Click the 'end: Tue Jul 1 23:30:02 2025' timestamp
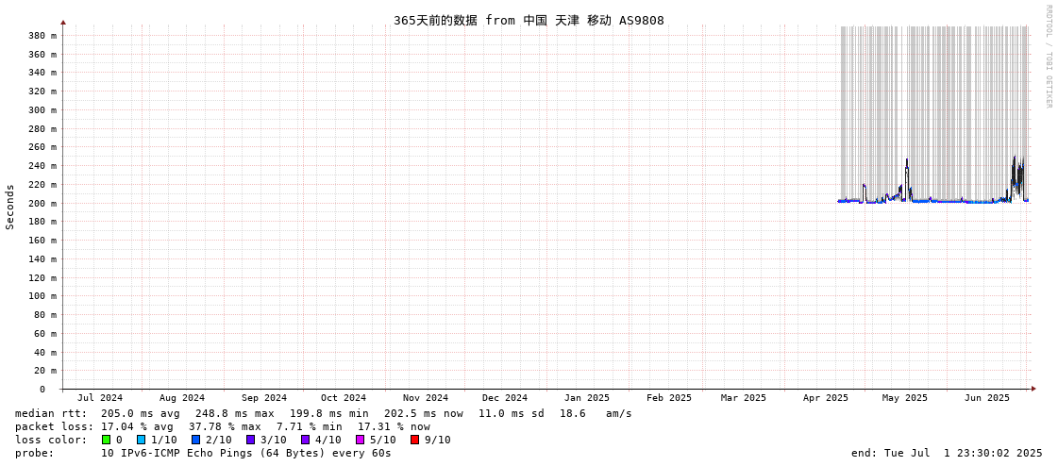This screenshot has height=466, width=1058. (x=947, y=453)
